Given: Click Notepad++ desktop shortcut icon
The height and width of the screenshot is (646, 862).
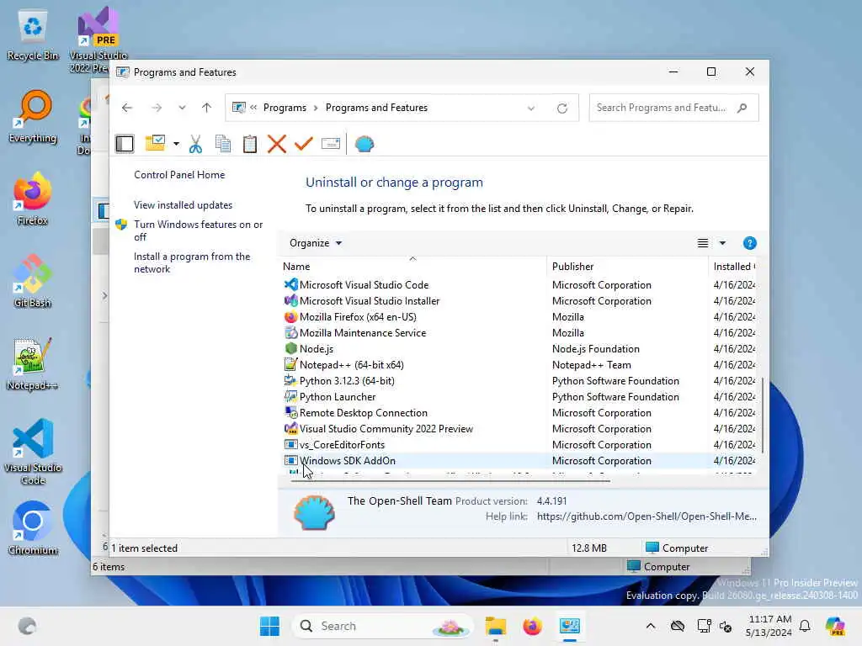Looking at the screenshot, I should (x=33, y=363).
